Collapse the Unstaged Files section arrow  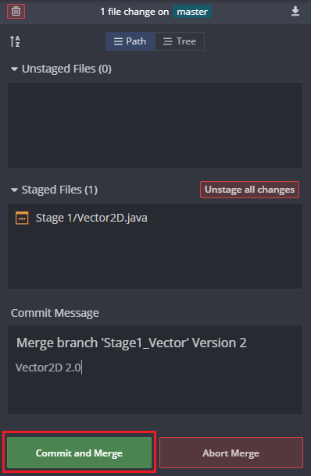click(x=14, y=69)
